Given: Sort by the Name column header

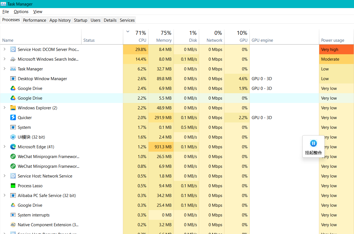Looking at the screenshot, I should tap(41, 37).
